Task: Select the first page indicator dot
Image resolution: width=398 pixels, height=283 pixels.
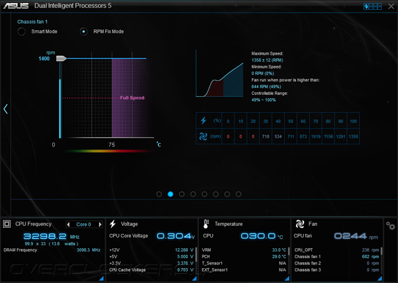Action: (x=159, y=194)
